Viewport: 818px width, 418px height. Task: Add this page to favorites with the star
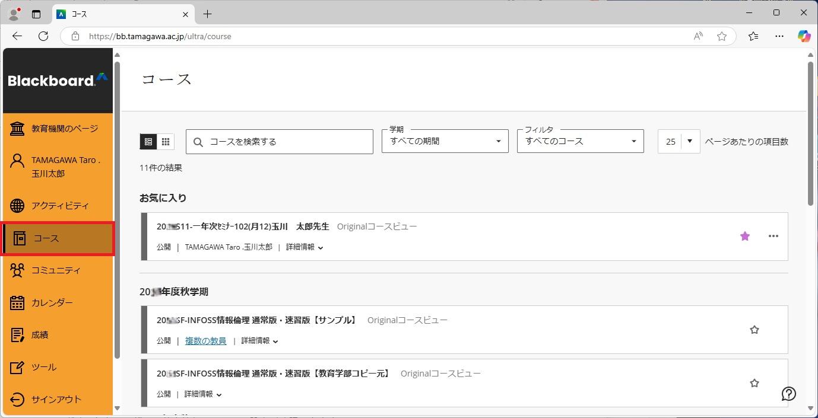click(x=722, y=36)
